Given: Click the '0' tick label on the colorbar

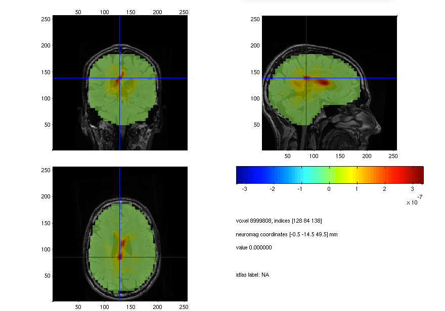Looking at the screenshot, I should (x=329, y=189).
